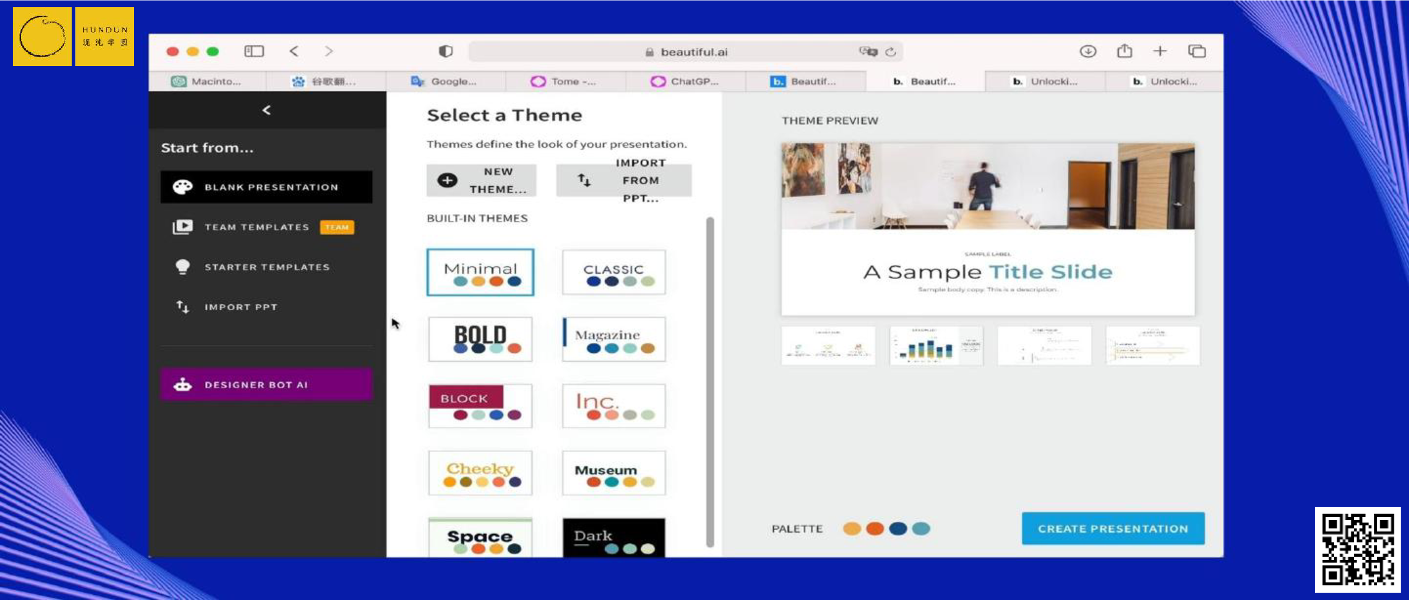
Task: Reload the page with refresh icon
Action: pos(891,52)
